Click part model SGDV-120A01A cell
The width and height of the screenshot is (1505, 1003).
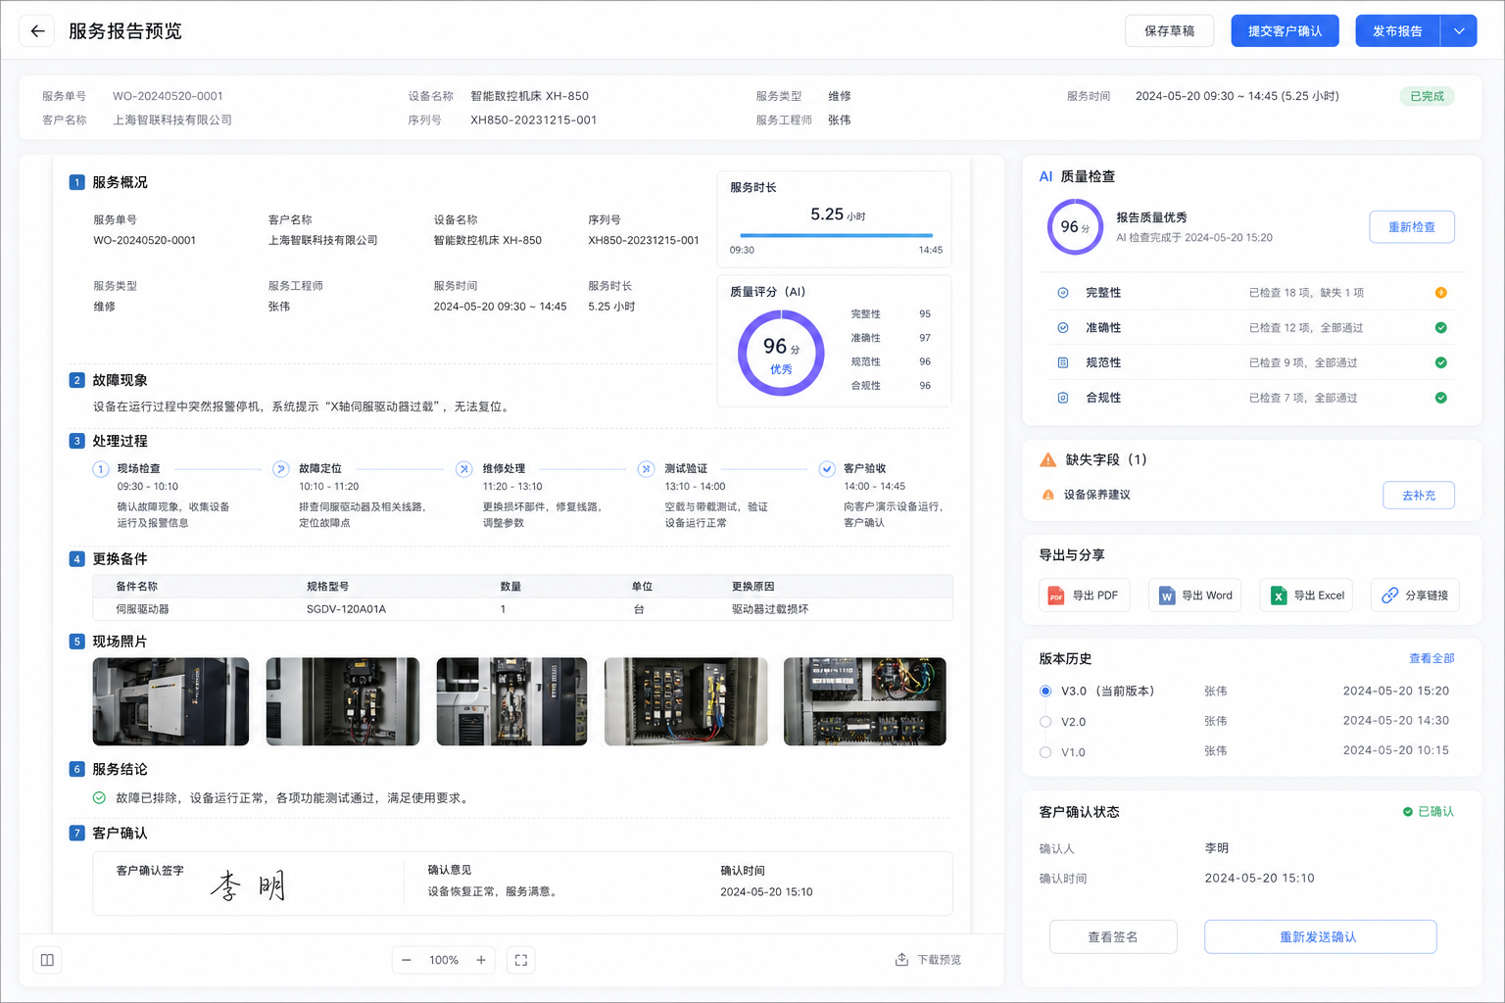[x=347, y=609]
